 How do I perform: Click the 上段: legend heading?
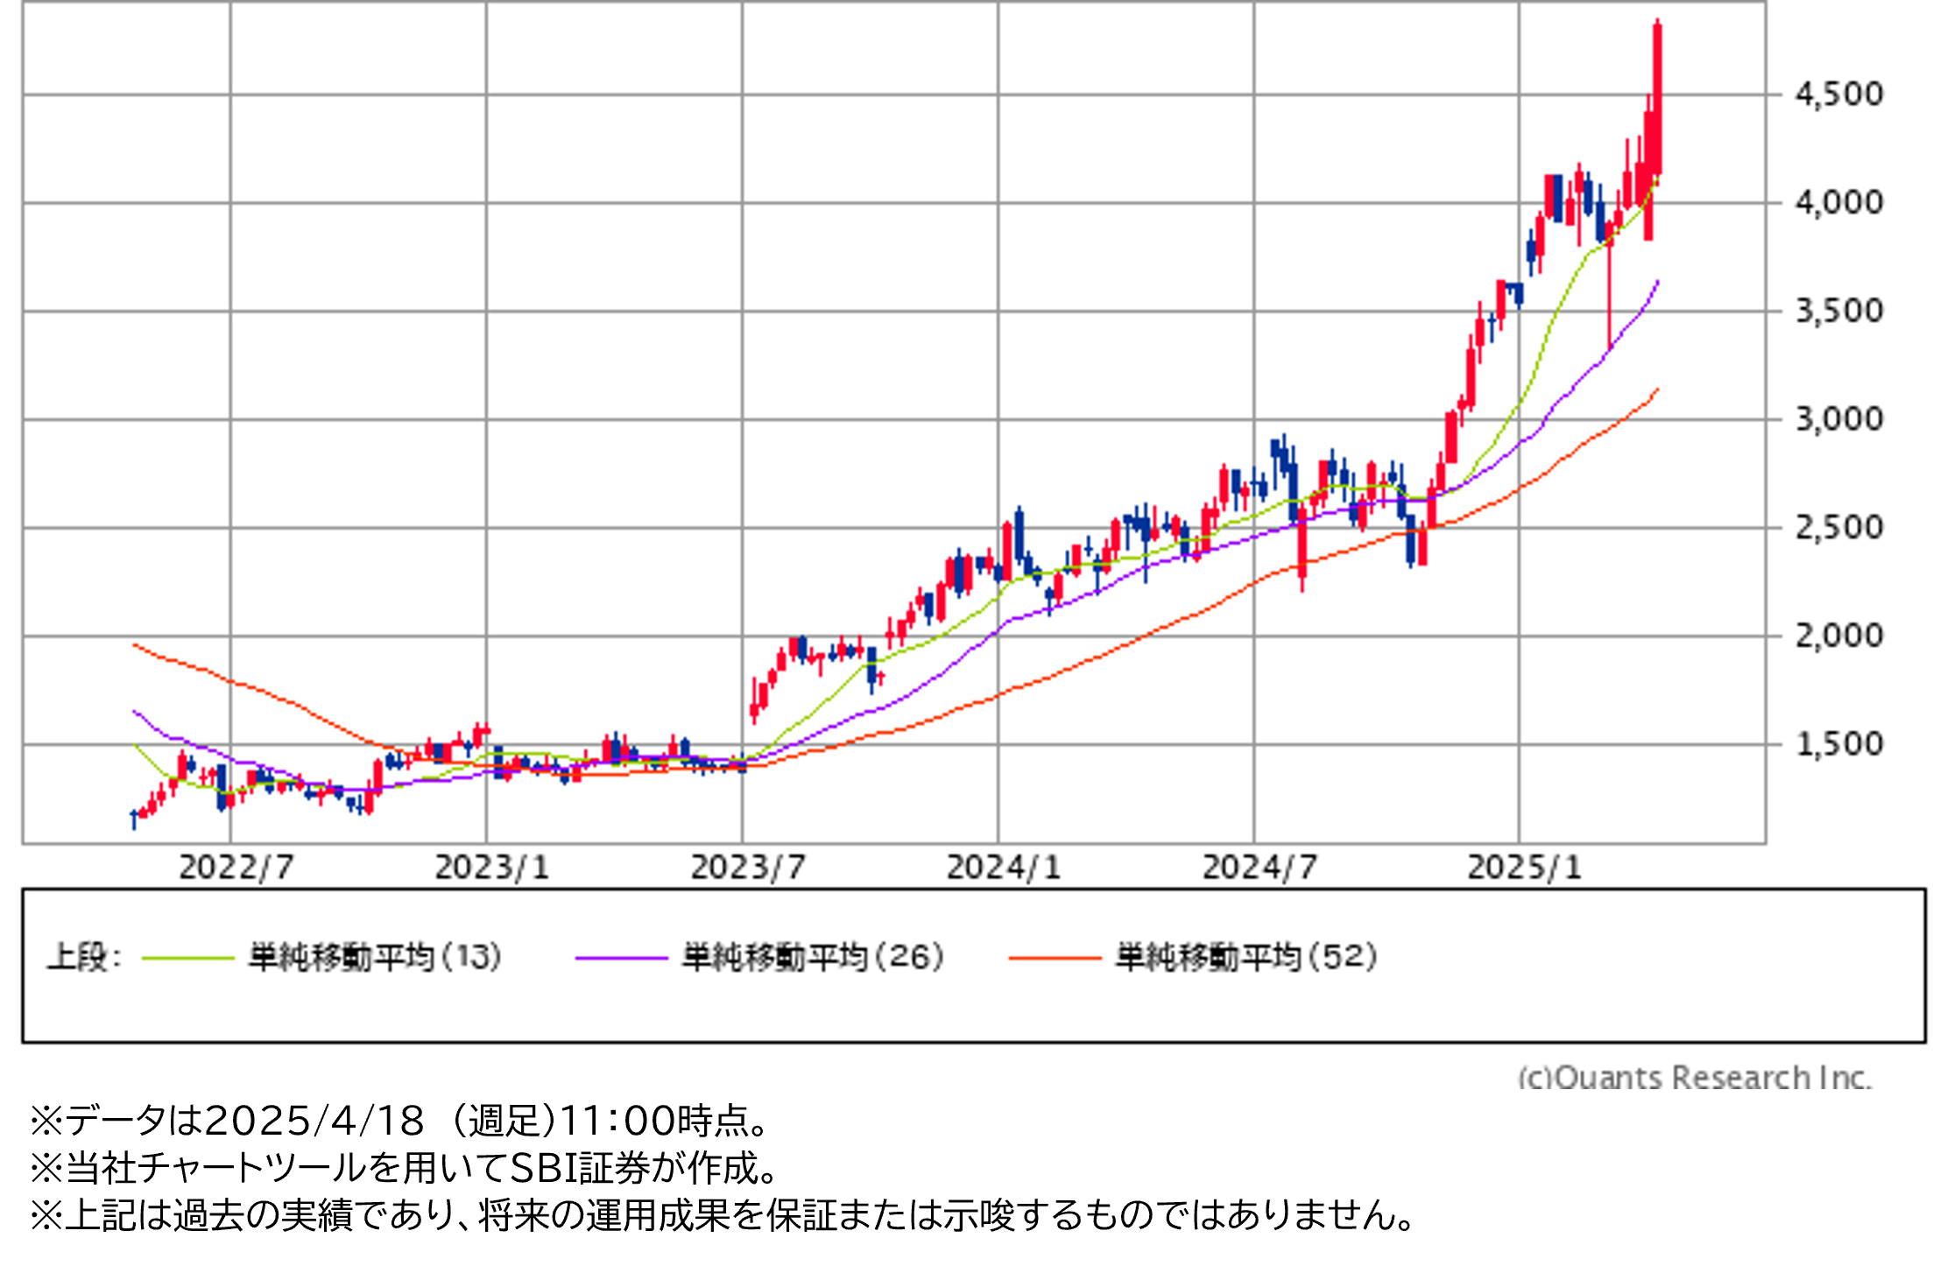coord(83,957)
